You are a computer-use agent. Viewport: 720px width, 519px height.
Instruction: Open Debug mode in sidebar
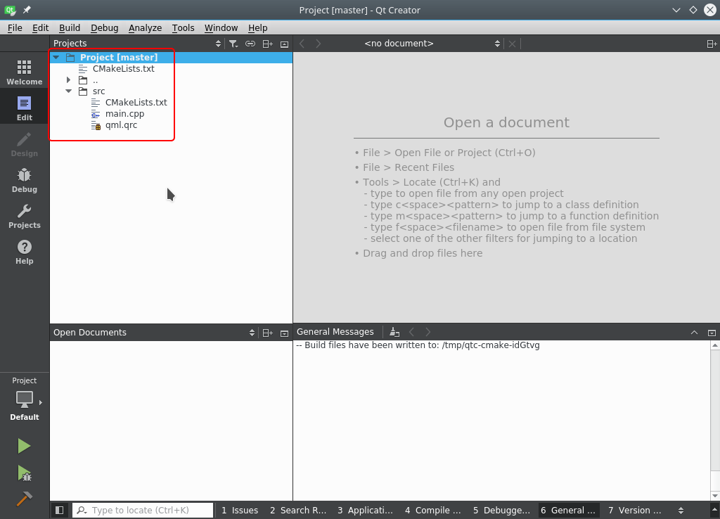pyautogui.click(x=25, y=180)
